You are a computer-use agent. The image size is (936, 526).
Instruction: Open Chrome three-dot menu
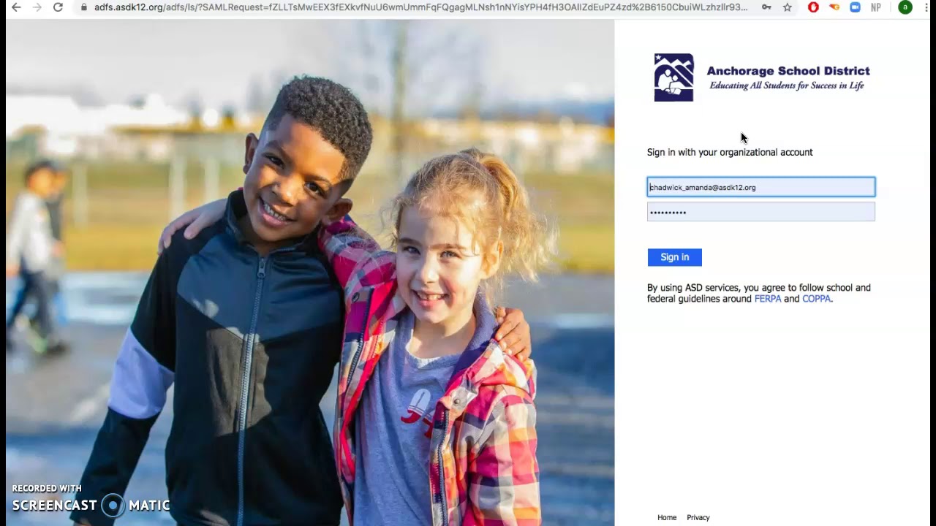coord(926,7)
